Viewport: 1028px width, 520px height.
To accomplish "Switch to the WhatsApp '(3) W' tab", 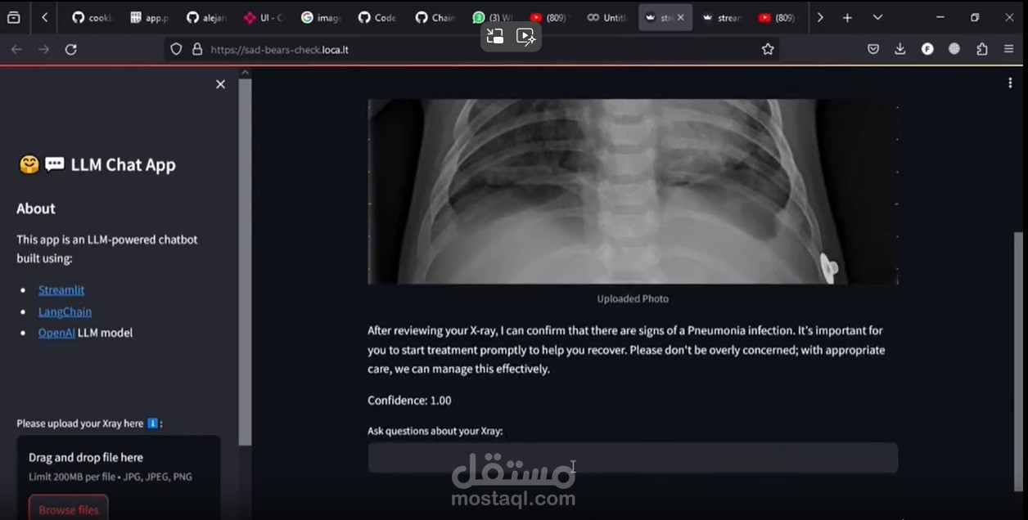I will pos(492,17).
